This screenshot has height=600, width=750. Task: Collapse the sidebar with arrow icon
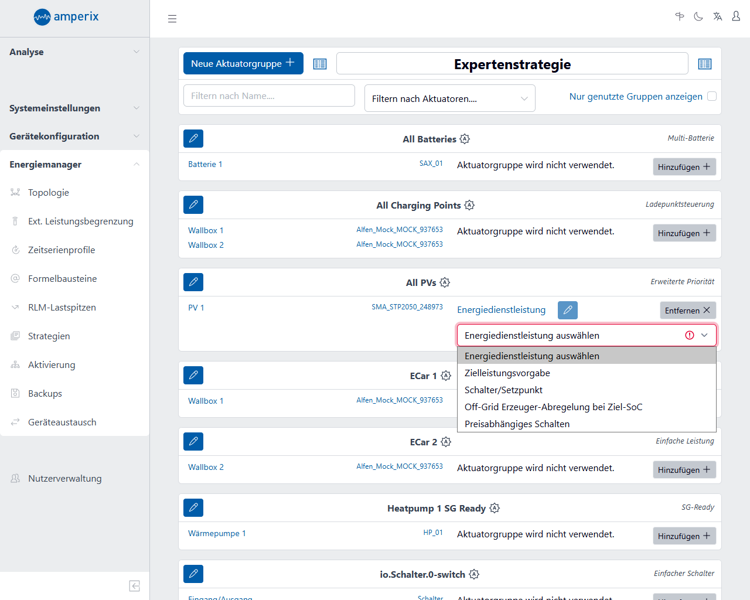pos(134,586)
